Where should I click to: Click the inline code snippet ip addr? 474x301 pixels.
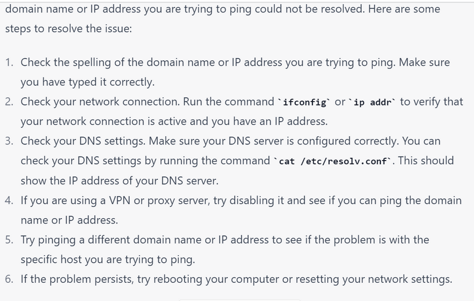pos(372,102)
